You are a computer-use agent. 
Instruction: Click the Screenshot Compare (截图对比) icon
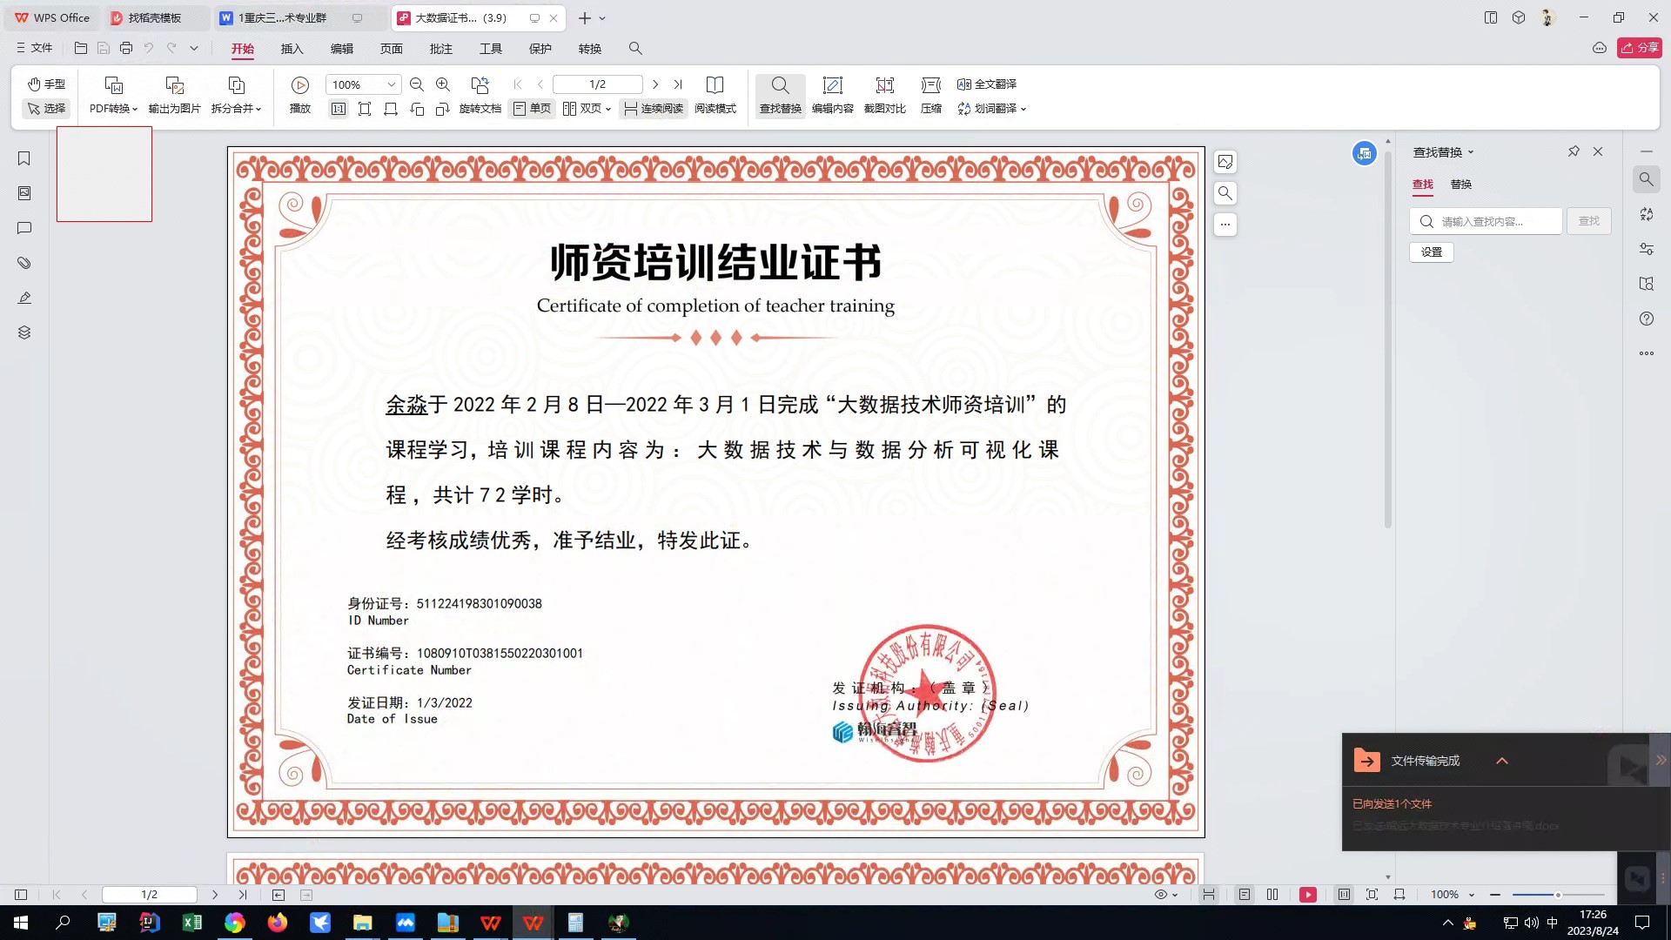pos(884,85)
